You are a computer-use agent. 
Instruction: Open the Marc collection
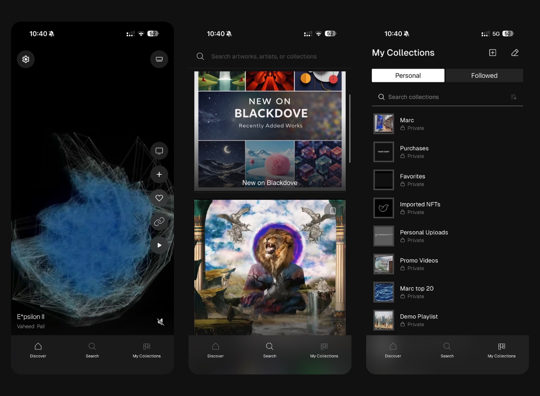pos(447,124)
